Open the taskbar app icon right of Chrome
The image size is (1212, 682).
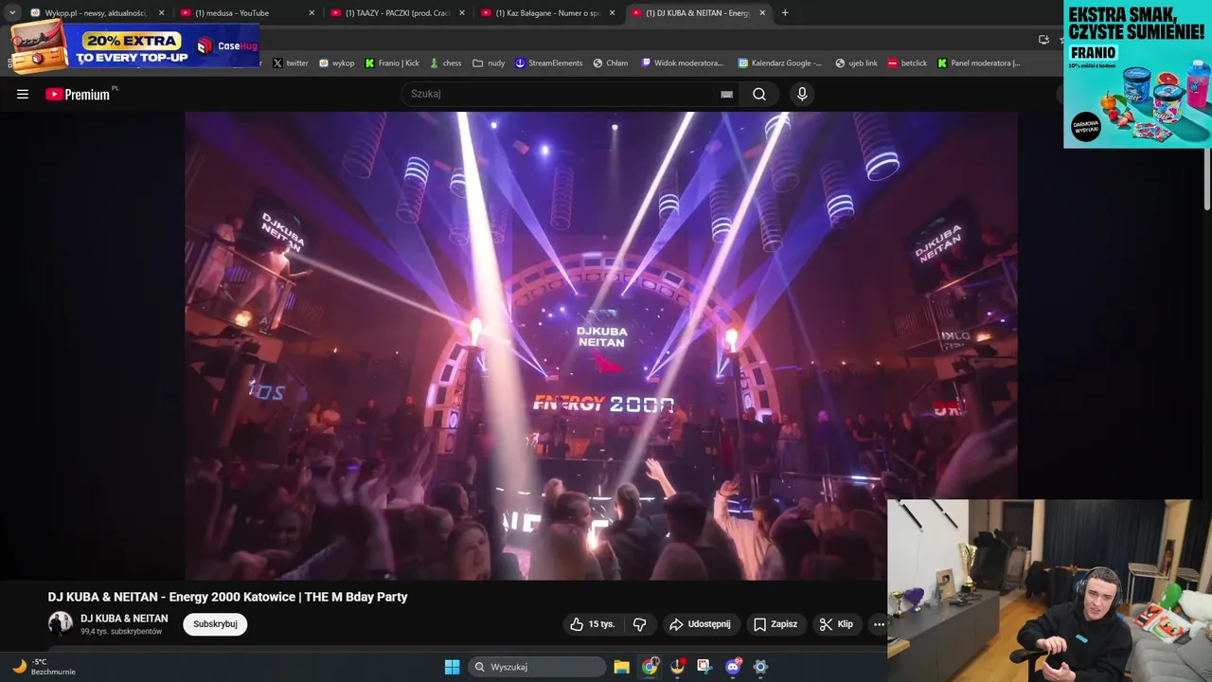pyautogui.click(x=677, y=667)
